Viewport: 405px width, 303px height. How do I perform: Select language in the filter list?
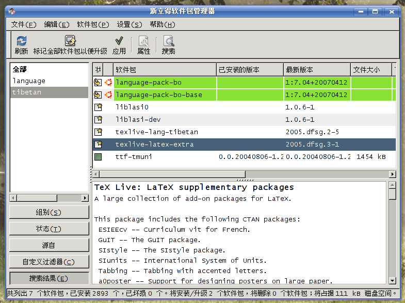[x=49, y=81]
